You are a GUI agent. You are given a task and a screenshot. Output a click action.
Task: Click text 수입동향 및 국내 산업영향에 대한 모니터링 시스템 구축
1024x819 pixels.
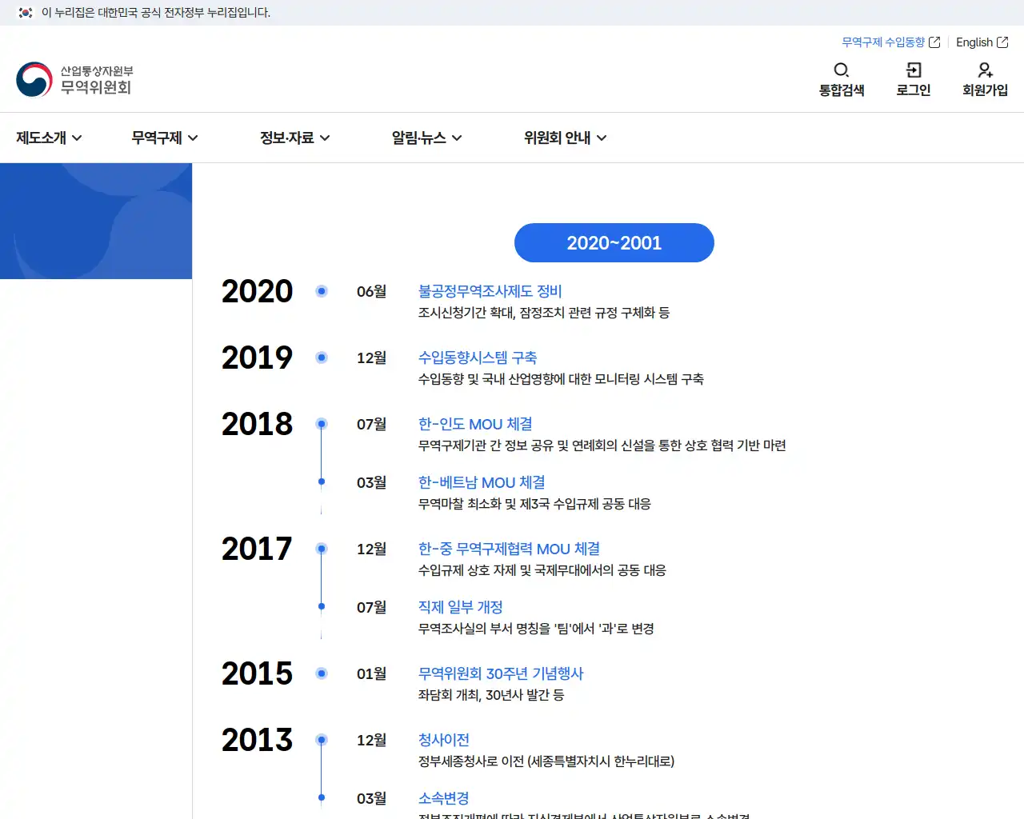coord(561,379)
